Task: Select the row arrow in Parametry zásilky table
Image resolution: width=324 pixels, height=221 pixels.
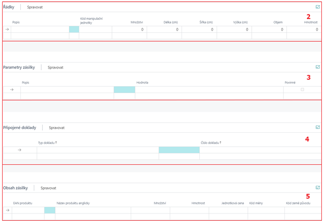Action: pos(12,90)
